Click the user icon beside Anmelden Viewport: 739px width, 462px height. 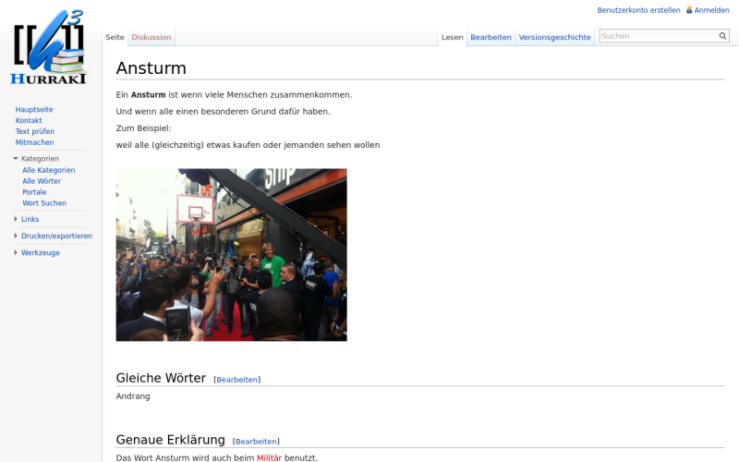click(689, 10)
